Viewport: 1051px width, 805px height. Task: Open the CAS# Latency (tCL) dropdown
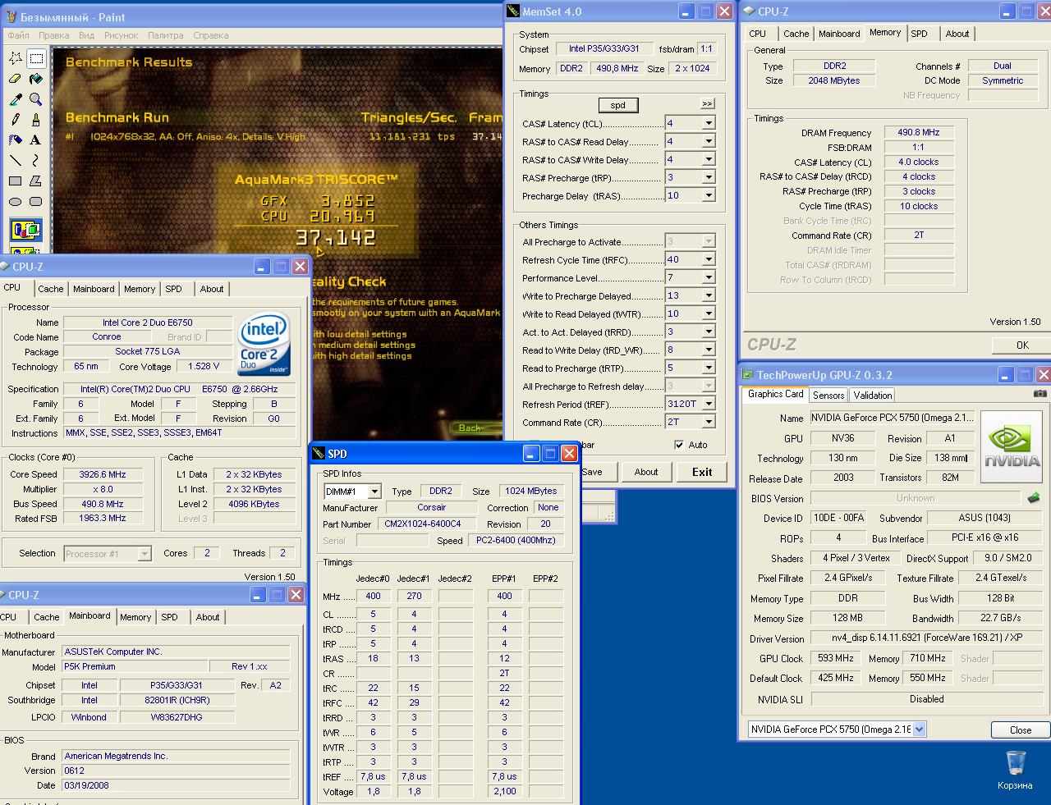point(708,124)
